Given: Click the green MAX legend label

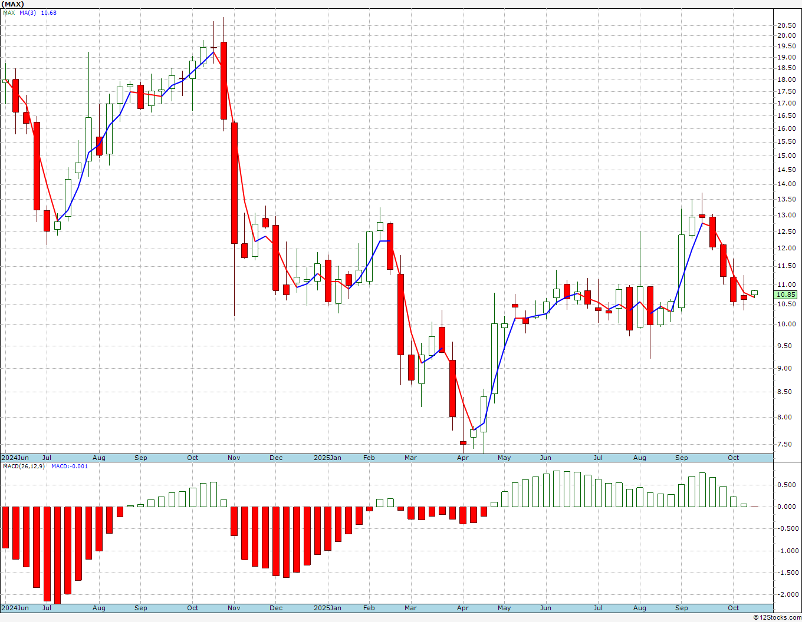Looking at the screenshot, I should tap(9, 12).
